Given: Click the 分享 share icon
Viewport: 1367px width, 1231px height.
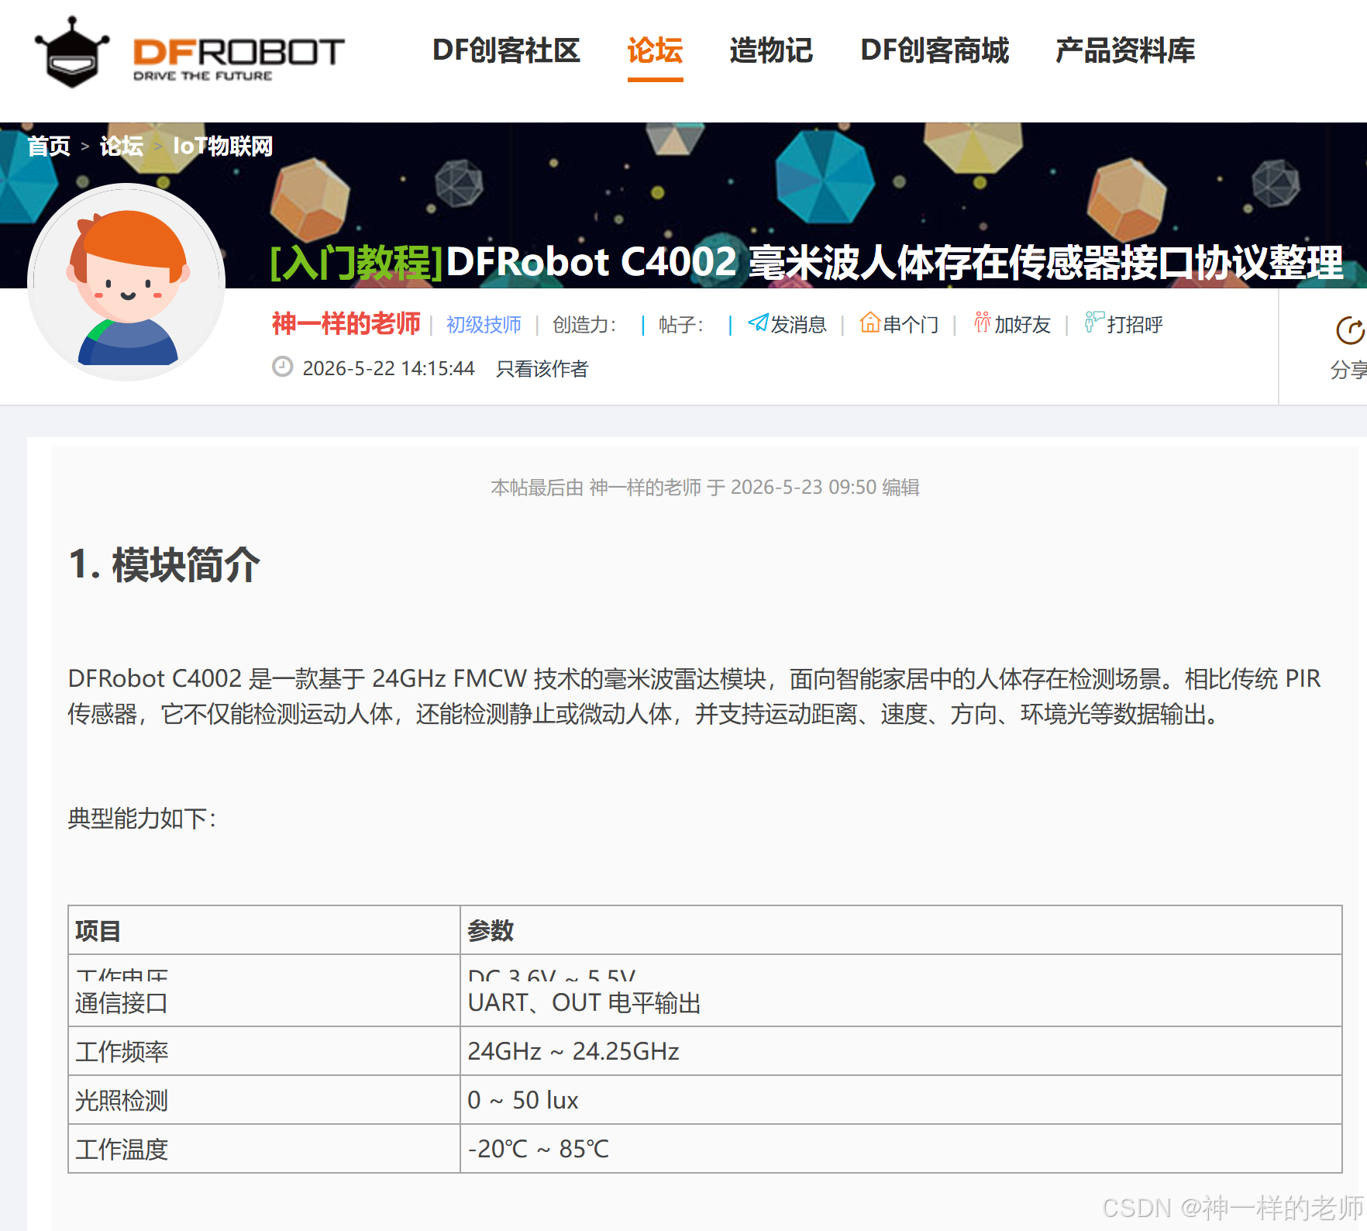Looking at the screenshot, I should tap(1350, 330).
